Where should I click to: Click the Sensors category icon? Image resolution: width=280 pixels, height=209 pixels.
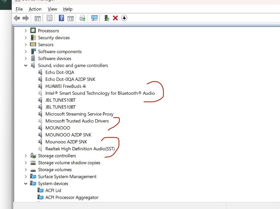point(33,44)
